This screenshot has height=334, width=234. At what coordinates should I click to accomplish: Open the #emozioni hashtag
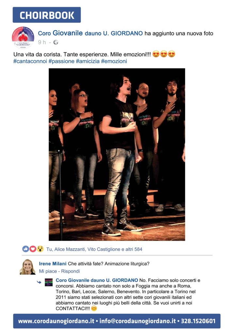tap(114, 61)
